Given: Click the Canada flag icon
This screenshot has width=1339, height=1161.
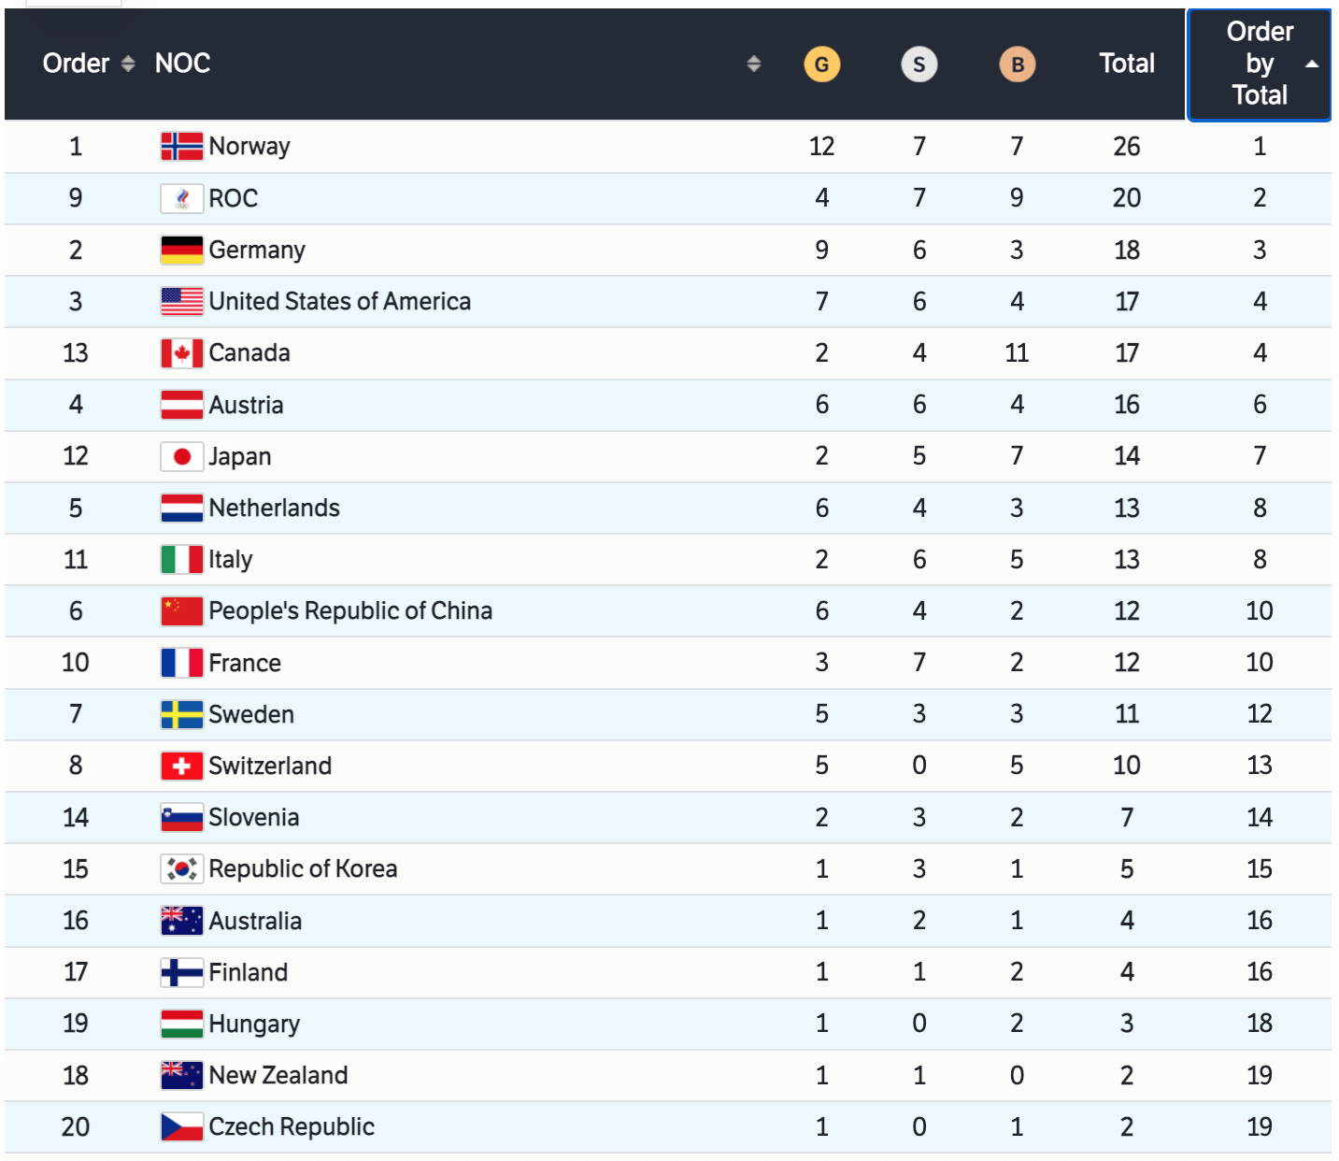Looking at the screenshot, I should click(x=181, y=353).
